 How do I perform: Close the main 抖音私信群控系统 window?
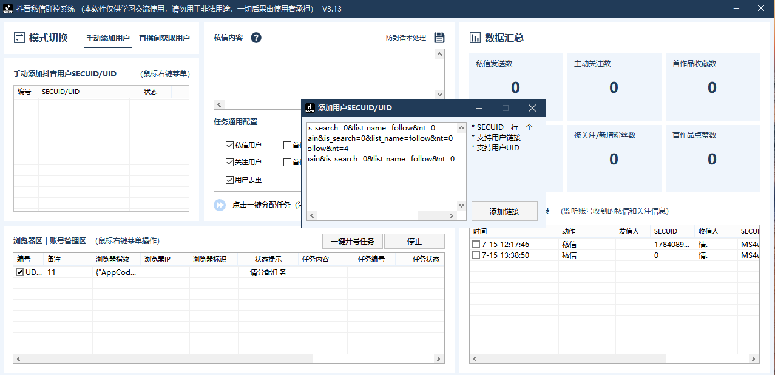click(x=760, y=8)
